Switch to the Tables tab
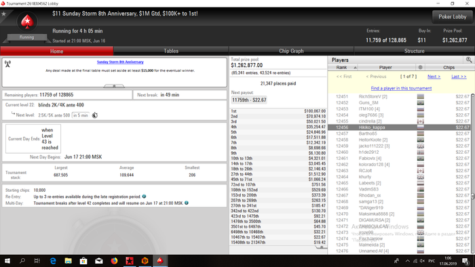This screenshot has width=475, height=267. (171, 51)
